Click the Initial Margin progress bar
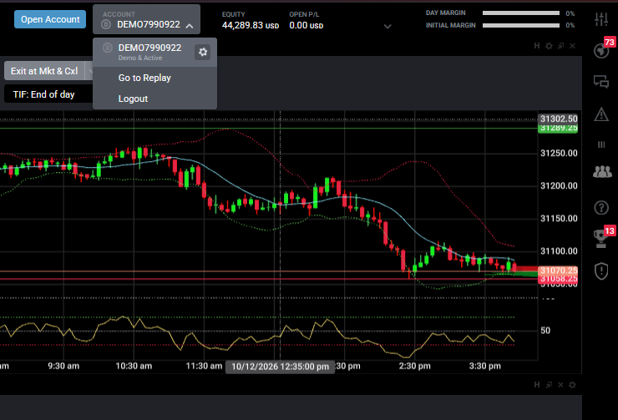This screenshot has width=618, height=420. click(x=520, y=25)
